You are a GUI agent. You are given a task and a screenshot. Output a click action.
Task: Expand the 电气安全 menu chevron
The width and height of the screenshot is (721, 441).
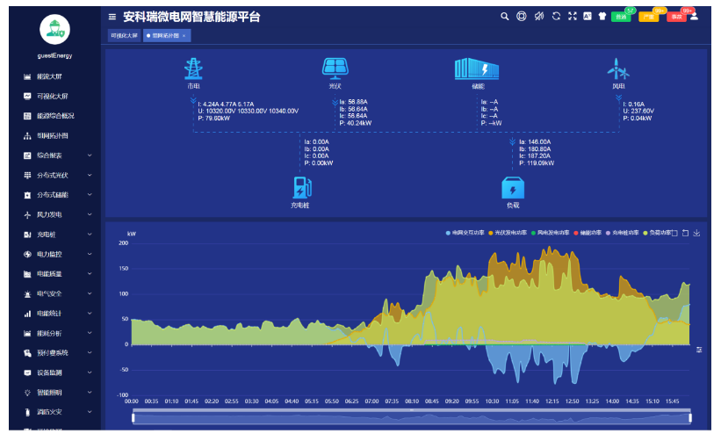(90, 293)
